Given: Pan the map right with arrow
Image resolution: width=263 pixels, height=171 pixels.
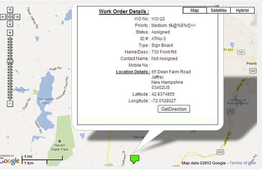Looking at the screenshot, I should click(17, 17).
